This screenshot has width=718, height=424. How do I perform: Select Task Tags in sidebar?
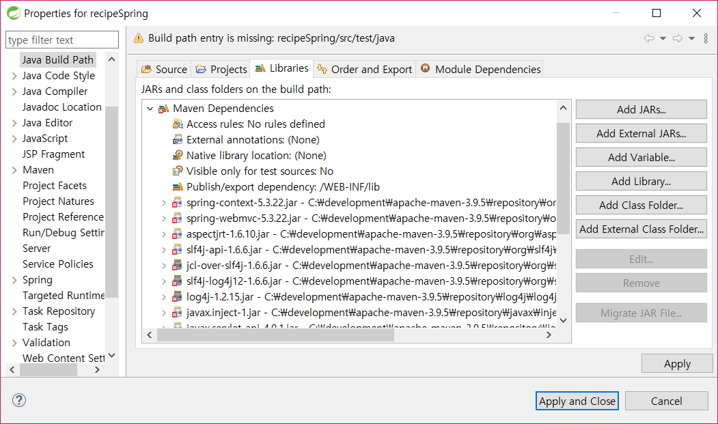[x=45, y=327]
